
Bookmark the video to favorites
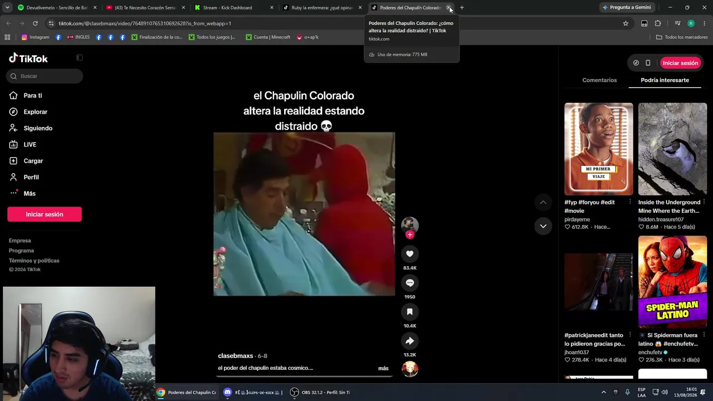[x=409, y=312]
